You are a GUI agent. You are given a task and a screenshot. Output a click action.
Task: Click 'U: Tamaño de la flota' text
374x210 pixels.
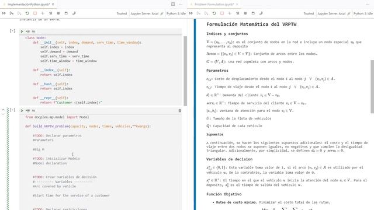point(239,118)
